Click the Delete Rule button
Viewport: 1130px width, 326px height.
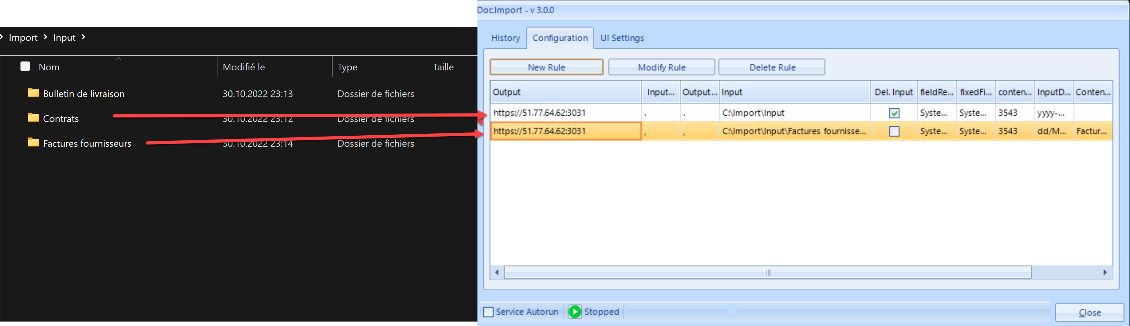pyautogui.click(x=772, y=67)
